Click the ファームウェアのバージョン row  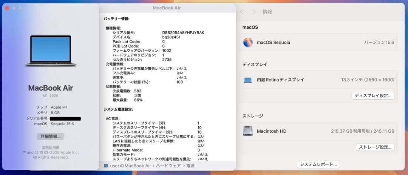[x=142, y=51]
